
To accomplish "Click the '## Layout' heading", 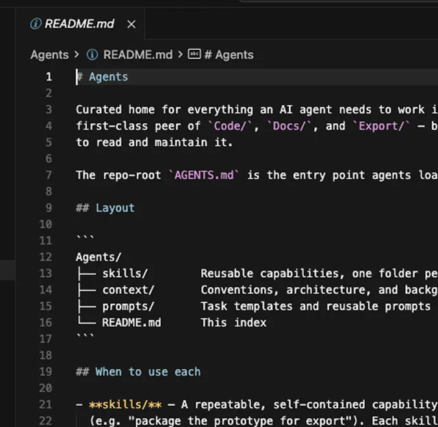I will (x=105, y=208).
